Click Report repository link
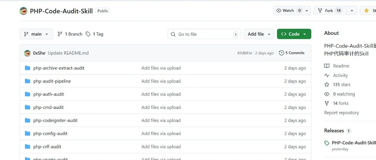 pos(342,113)
